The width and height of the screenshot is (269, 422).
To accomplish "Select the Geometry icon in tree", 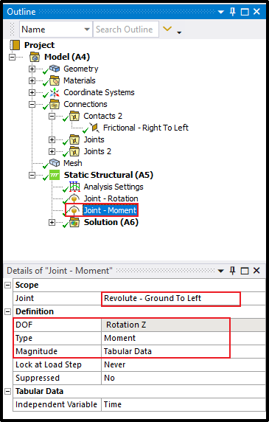I will pos(55,69).
